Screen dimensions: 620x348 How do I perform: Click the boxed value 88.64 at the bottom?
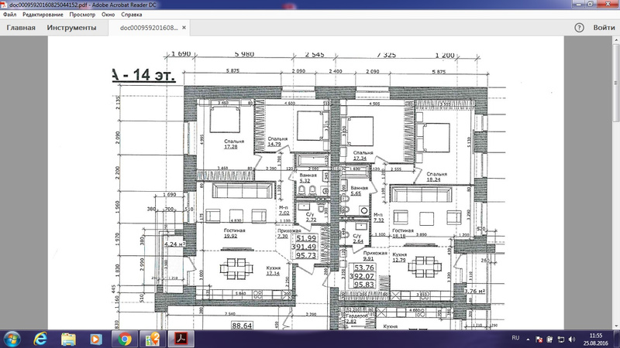[x=242, y=326]
